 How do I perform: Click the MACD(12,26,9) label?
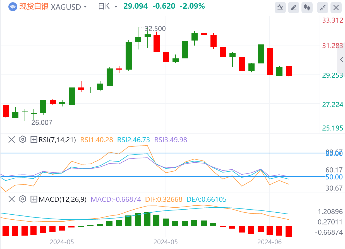point(63,200)
